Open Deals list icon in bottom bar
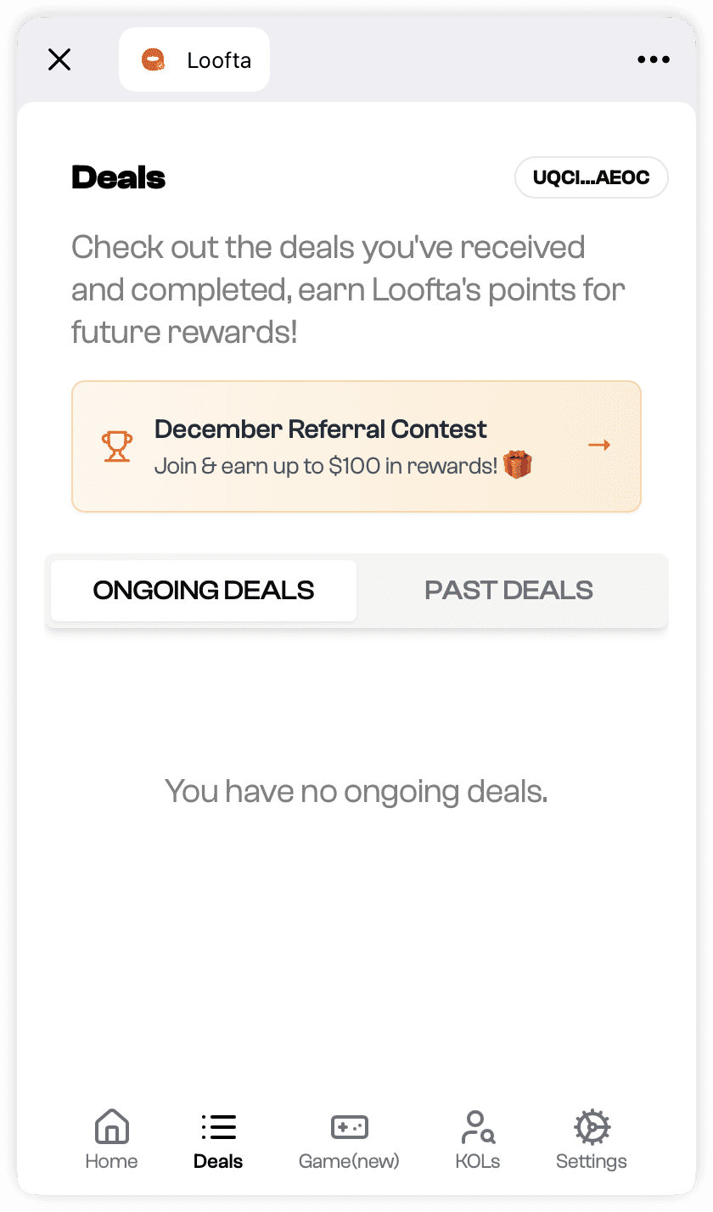The image size is (713, 1212). tap(218, 1127)
